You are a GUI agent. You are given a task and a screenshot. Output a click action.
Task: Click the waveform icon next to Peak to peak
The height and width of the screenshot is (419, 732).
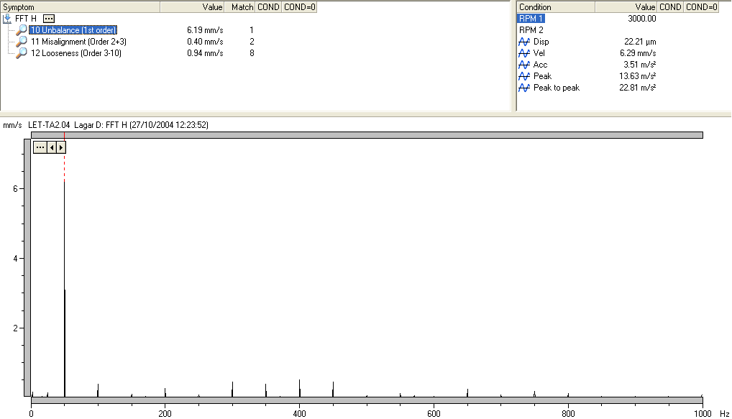coord(524,88)
